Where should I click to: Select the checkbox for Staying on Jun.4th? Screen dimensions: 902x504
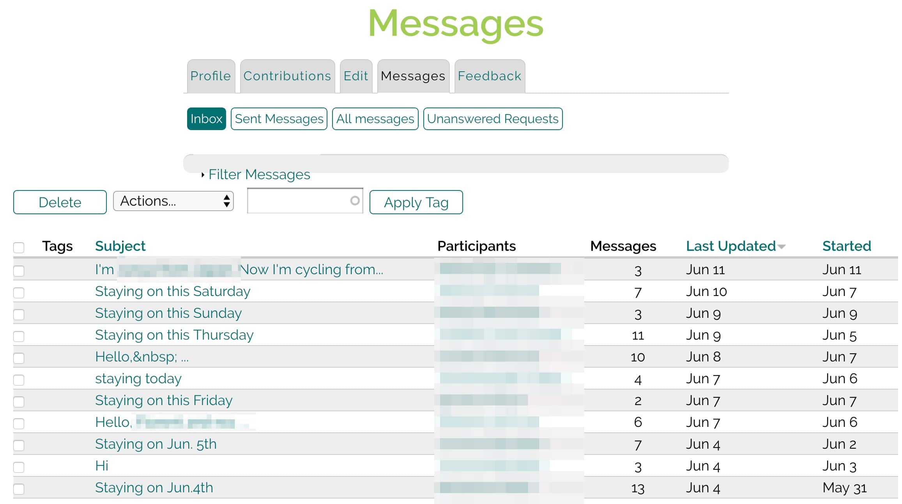click(x=19, y=489)
